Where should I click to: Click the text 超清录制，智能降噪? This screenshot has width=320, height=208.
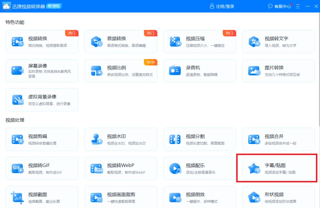(202, 75)
